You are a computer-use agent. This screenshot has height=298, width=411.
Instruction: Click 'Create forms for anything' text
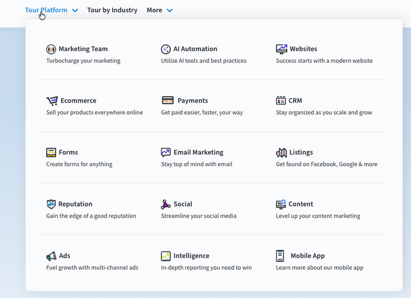click(x=79, y=164)
